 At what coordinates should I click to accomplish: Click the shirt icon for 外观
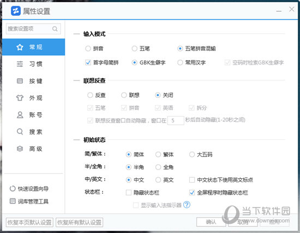pos(20,98)
